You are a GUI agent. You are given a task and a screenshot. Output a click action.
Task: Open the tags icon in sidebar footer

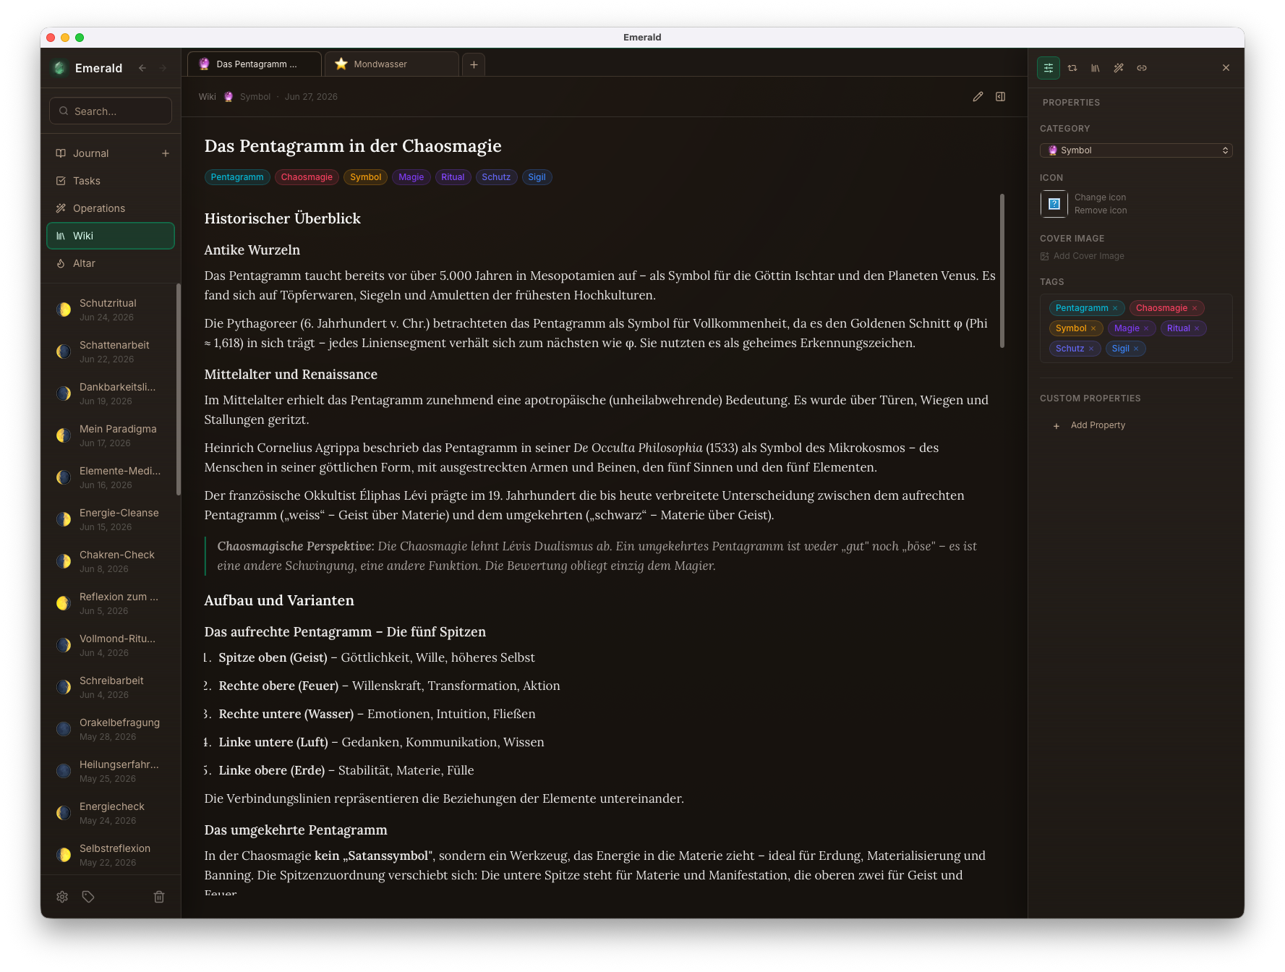[88, 897]
